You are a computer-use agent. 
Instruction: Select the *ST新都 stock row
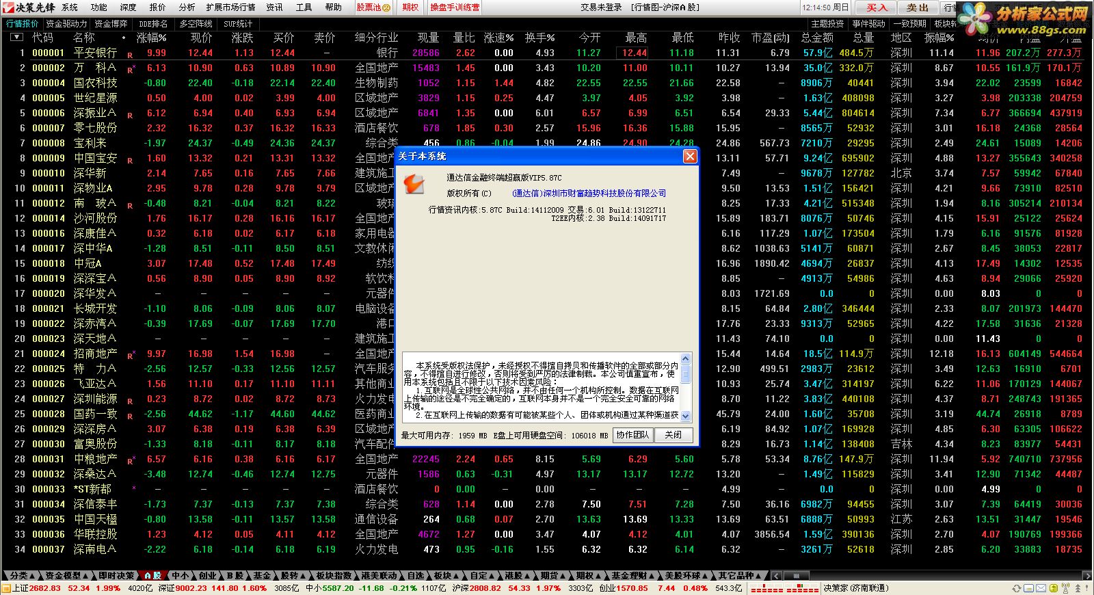[547, 489]
